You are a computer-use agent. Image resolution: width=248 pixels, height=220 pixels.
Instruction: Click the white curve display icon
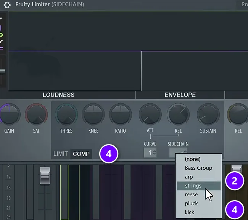click(1, 42)
